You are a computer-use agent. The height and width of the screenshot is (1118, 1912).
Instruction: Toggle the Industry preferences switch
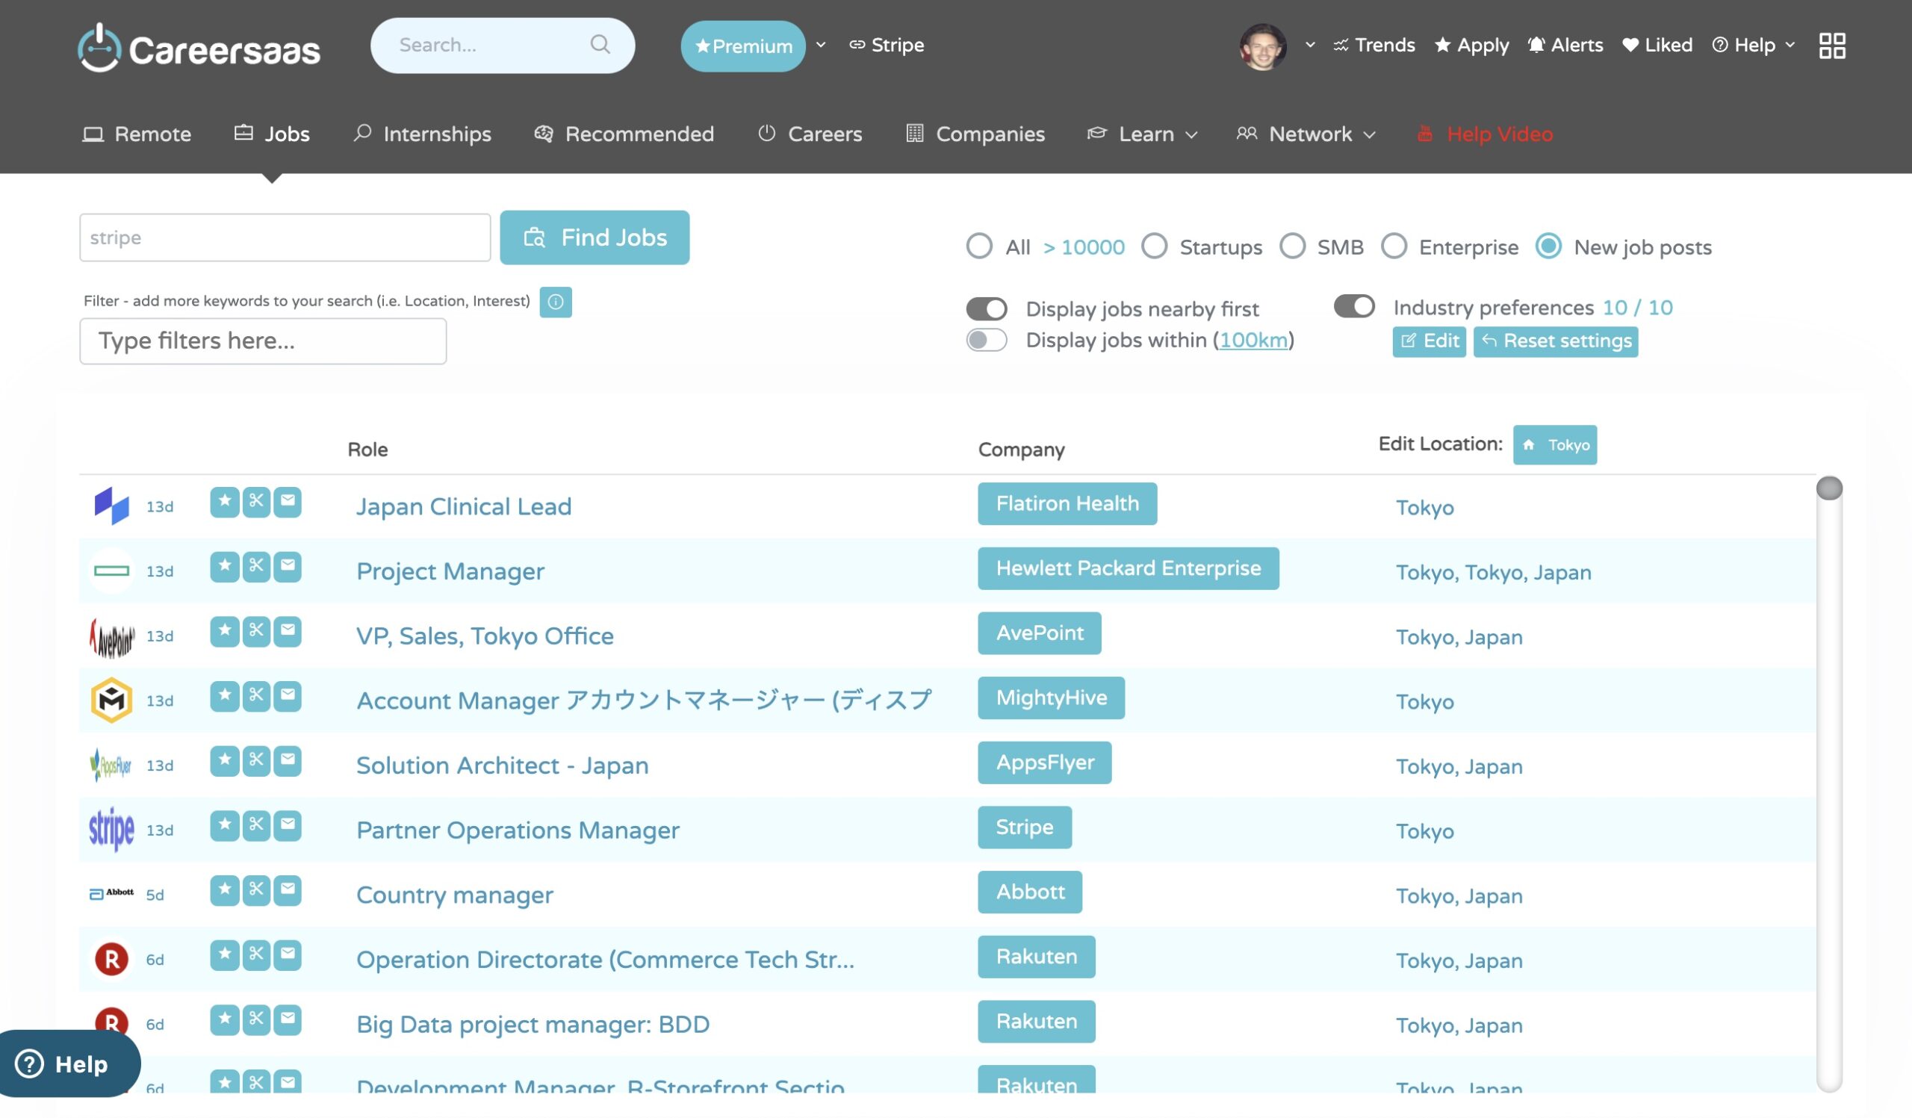tap(1354, 306)
